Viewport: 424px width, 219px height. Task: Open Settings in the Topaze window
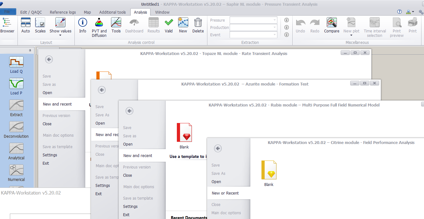tap(50, 155)
